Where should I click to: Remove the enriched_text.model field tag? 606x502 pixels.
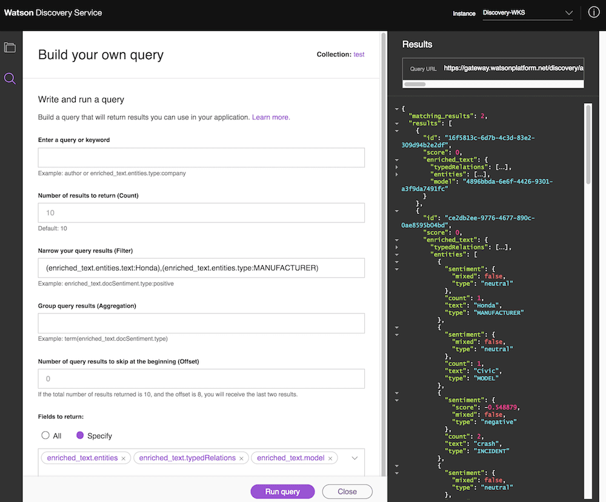coord(330,458)
